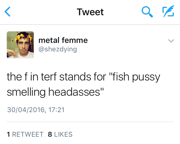This screenshot has height=144, width=180.
Task: Tap the Tweet header title
Action: (x=90, y=12)
